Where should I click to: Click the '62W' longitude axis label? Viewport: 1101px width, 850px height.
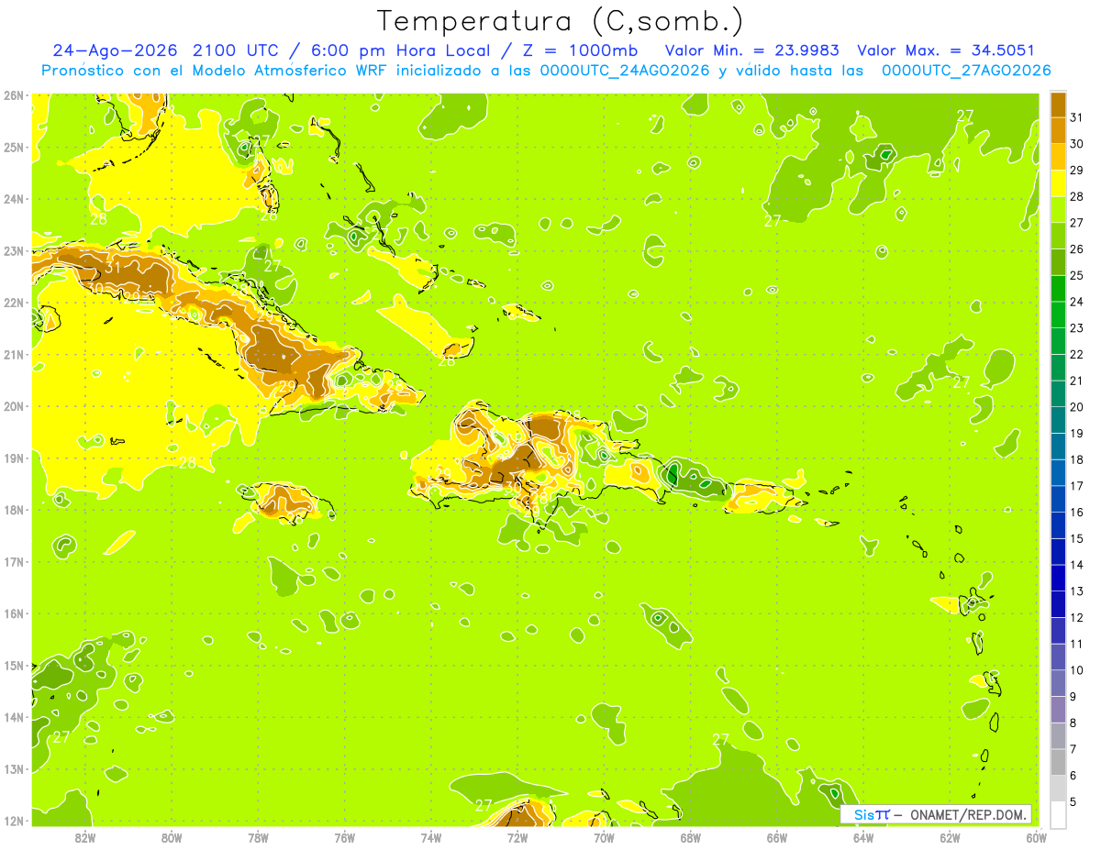coord(950,837)
